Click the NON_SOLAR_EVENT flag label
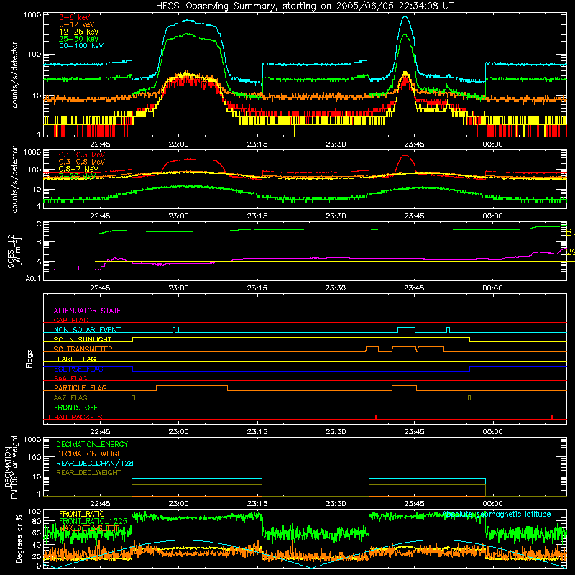 87,330
